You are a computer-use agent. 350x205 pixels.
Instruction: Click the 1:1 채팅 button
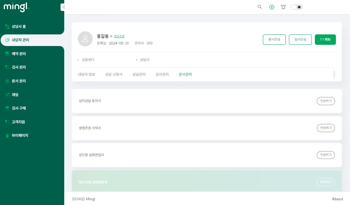click(325, 40)
